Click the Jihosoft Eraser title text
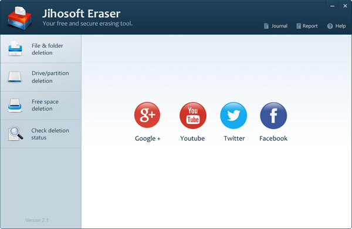The image size is (352, 229). pyautogui.click(x=82, y=14)
